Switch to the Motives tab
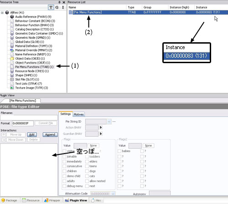 [78, 114]
